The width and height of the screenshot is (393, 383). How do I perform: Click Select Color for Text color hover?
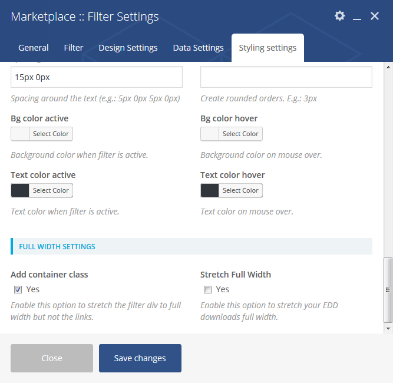[240, 190]
